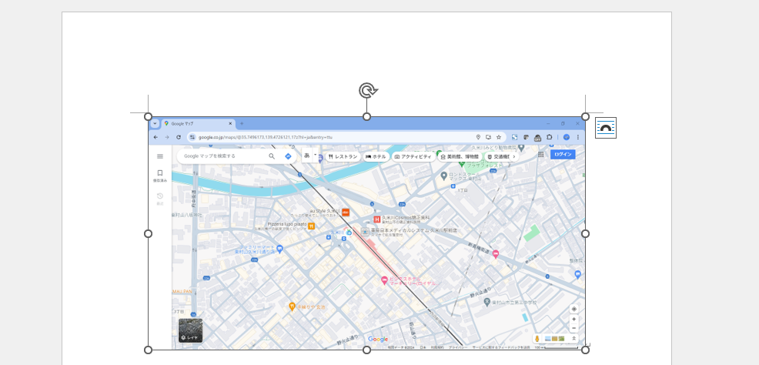Click the Maps hamburger menu icon in the pasted screenshot
The height and width of the screenshot is (365, 759).
coord(160,156)
